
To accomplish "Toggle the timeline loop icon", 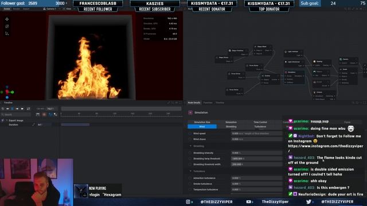I will pos(28,109).
